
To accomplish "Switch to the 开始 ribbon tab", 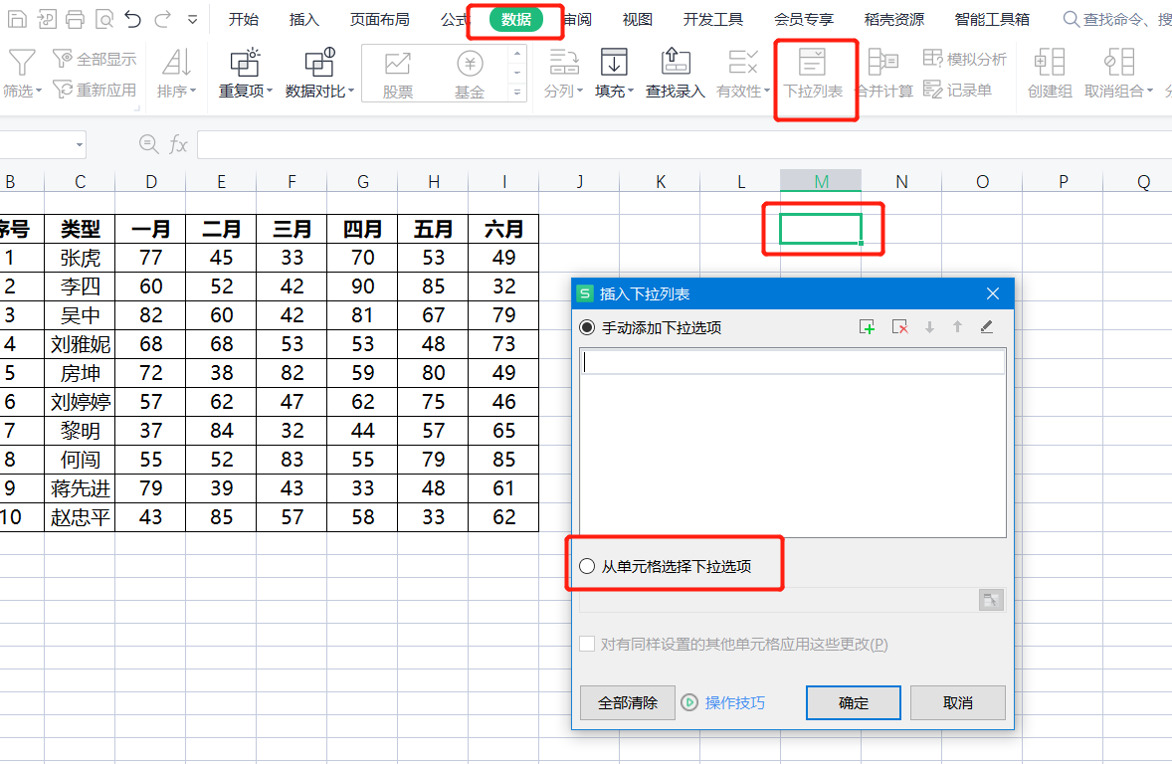I will click(x=244, y=20).
